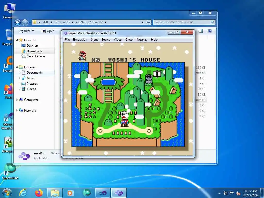Select the Videos library item
264x198 pixels.
(31, 89)
